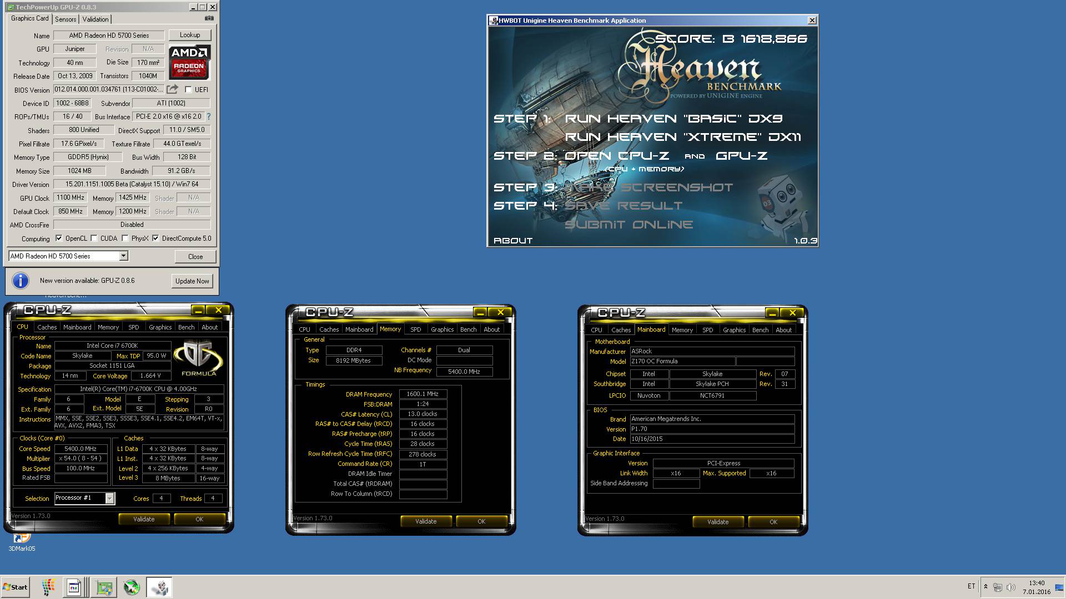Click the HWBOT robot taskbar icon
1066x599 pixels.
pyautogui.click(x=159, y=587)
